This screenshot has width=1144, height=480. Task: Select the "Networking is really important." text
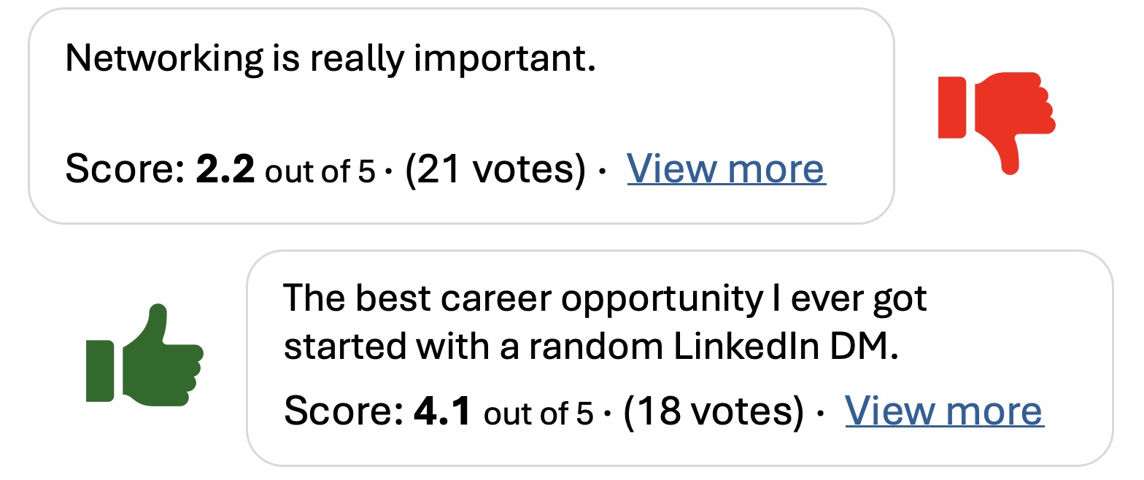coord(330,58)
